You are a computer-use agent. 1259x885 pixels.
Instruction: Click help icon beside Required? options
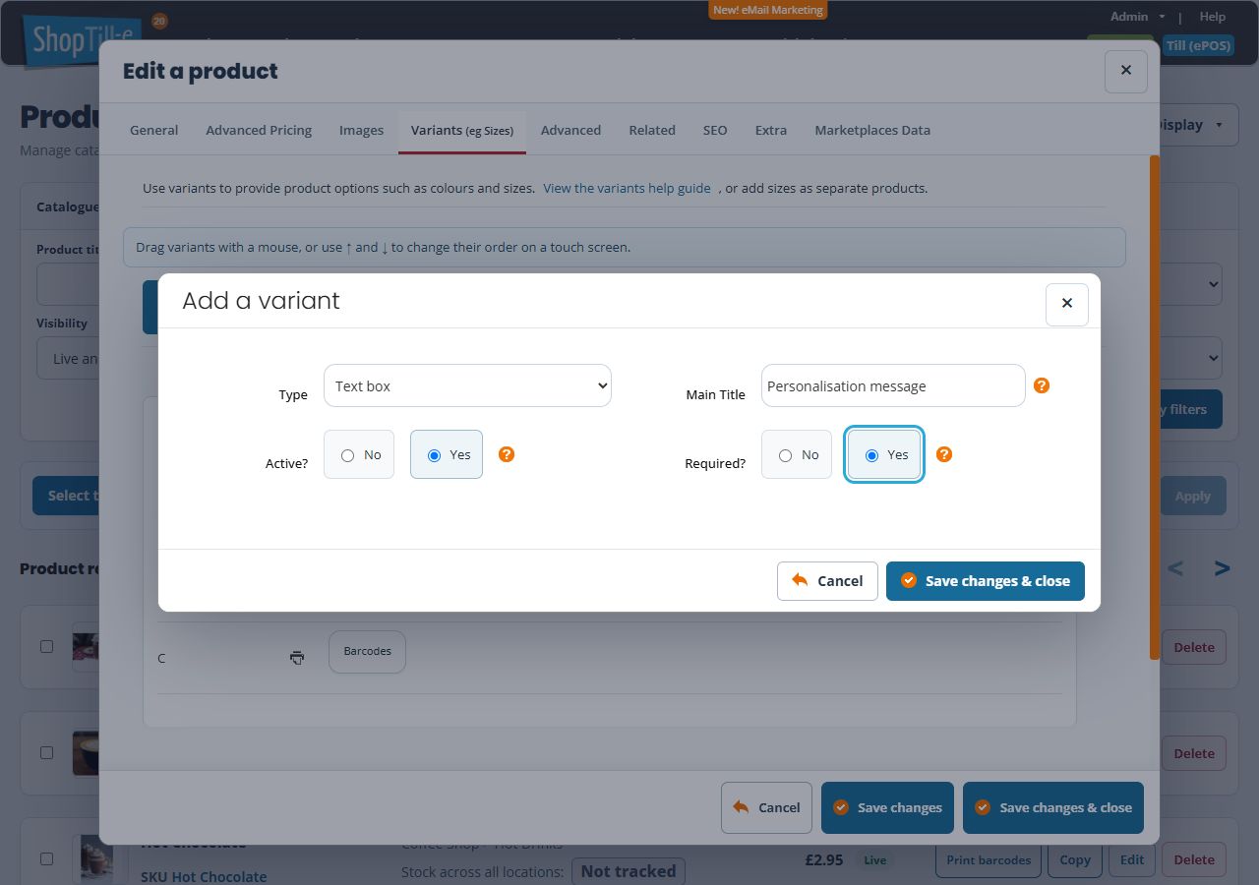(944, 454)
